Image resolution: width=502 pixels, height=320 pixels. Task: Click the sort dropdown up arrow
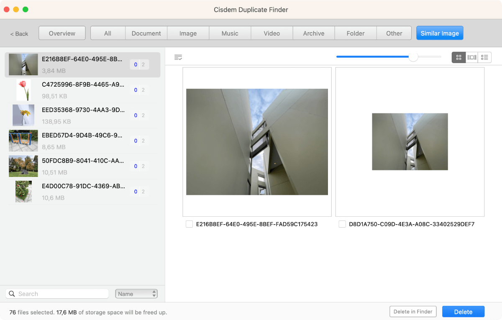pos(154,291)
